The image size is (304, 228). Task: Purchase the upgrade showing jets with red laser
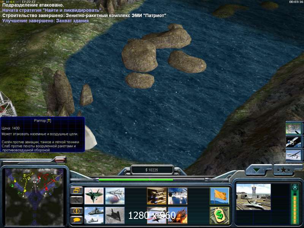[157, 215]
